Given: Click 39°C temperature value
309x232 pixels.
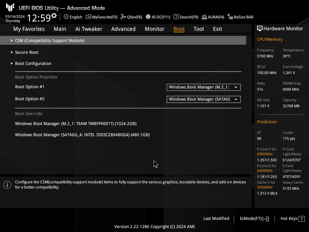Looking at the screenshot, I should click(287, 56).
